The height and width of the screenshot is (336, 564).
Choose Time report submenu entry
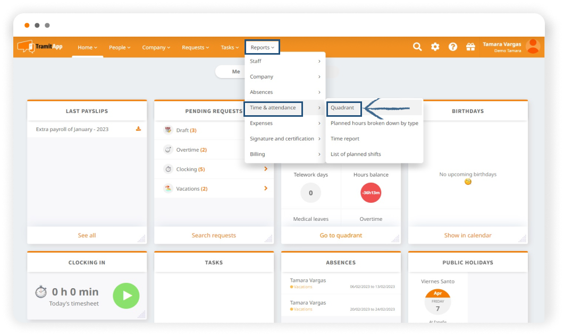coord(345,139)
